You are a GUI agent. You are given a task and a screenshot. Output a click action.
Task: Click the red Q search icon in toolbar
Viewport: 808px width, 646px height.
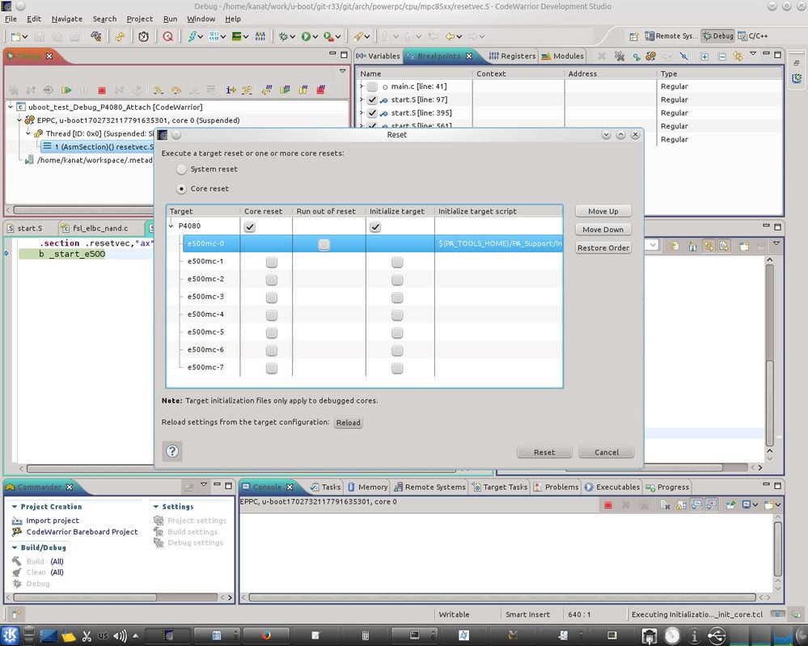(x=168, y=36)
